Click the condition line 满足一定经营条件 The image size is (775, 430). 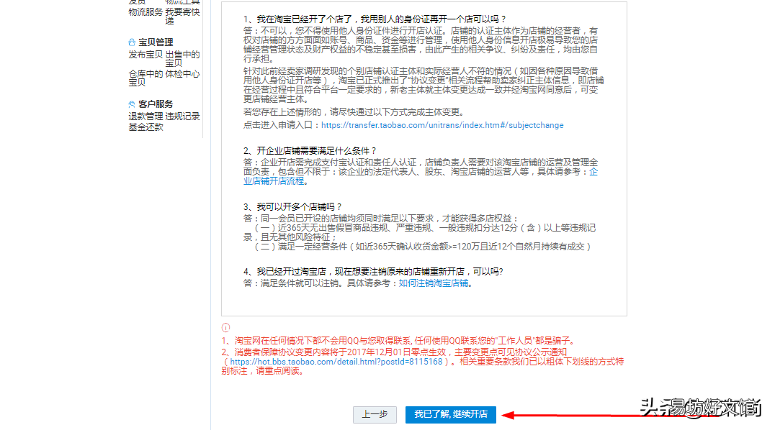pos(423,247)
